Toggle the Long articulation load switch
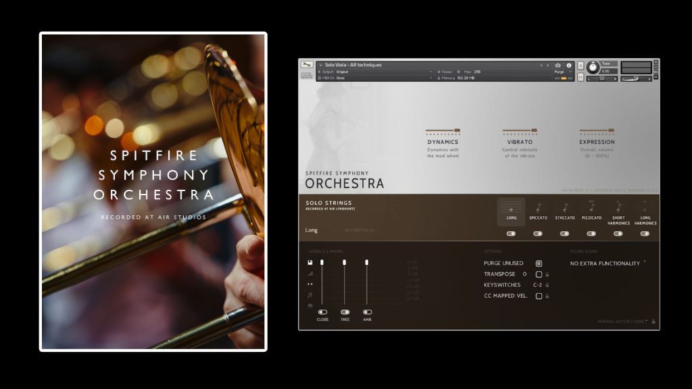The width and height of the screenshot is (692, 389). pyautogui.click(x=511, y=234)
